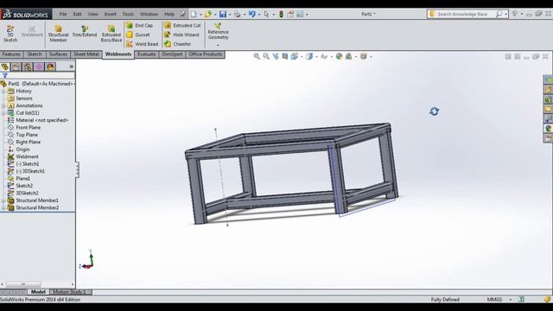The image size is (553, 311).
Task: Show more manager panel tabs
Action: point(71,67)
